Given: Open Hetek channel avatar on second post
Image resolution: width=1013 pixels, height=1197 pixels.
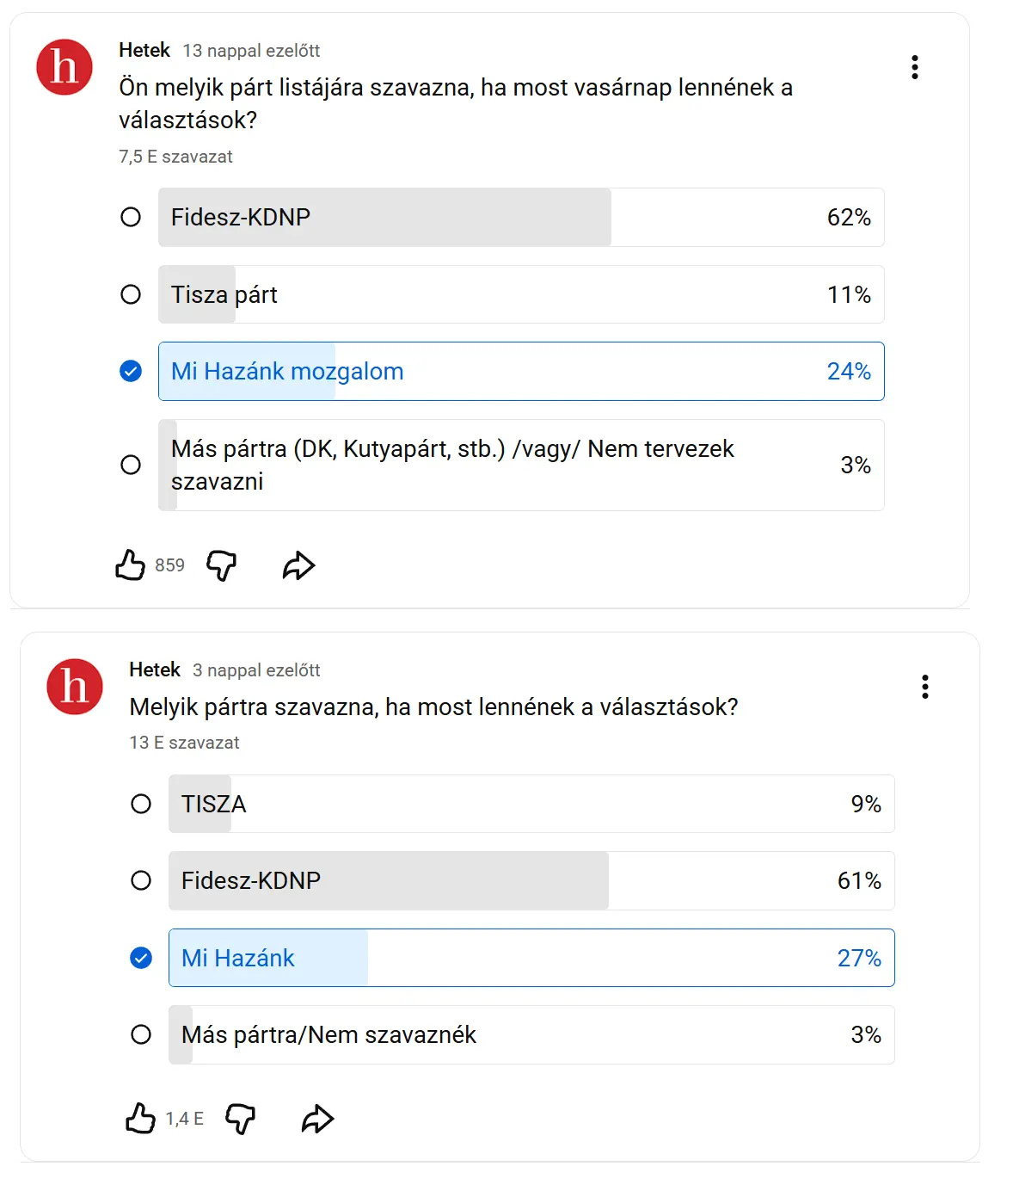Looking at the screenshot, I should pyautogui.click(x=75, y=687).
